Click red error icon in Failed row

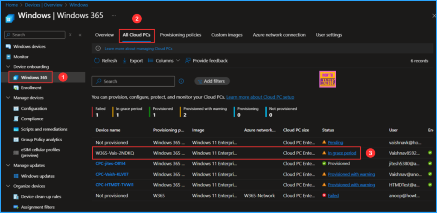pos(324,196)
